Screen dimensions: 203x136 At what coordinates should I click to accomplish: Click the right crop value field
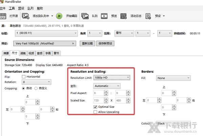[45, 109]
